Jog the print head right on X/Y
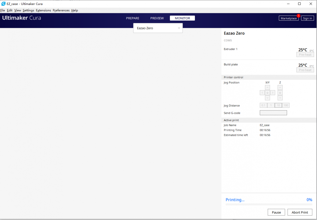 click(272, 93)
